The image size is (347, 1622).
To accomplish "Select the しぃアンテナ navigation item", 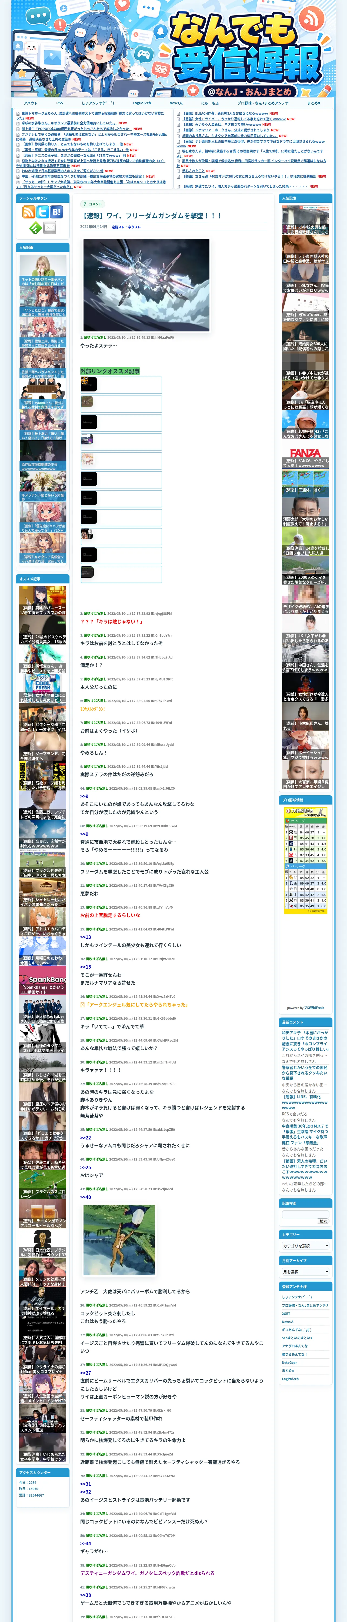I will [98, 103].
